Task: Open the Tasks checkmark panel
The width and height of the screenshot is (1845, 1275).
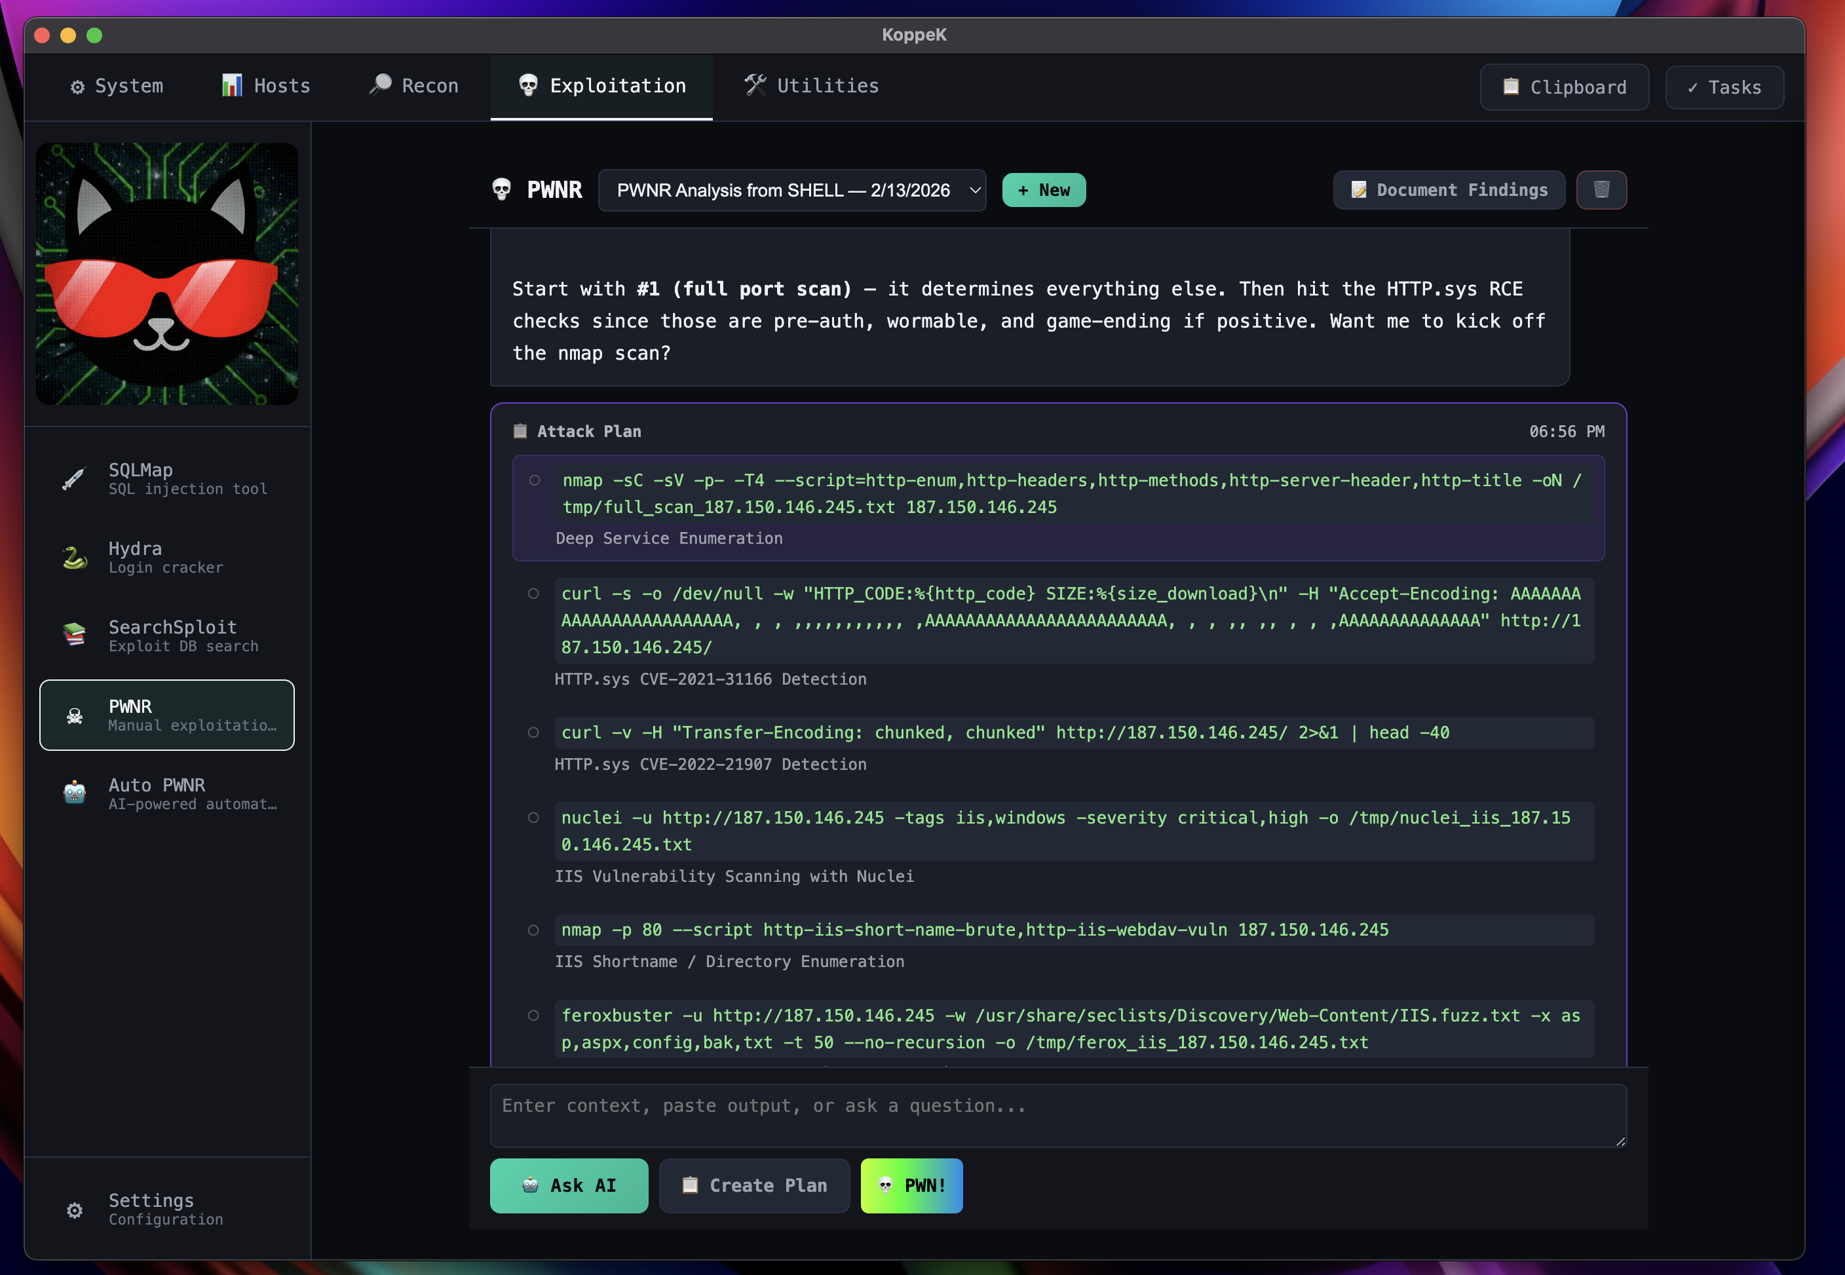Action: point(1724,87)
